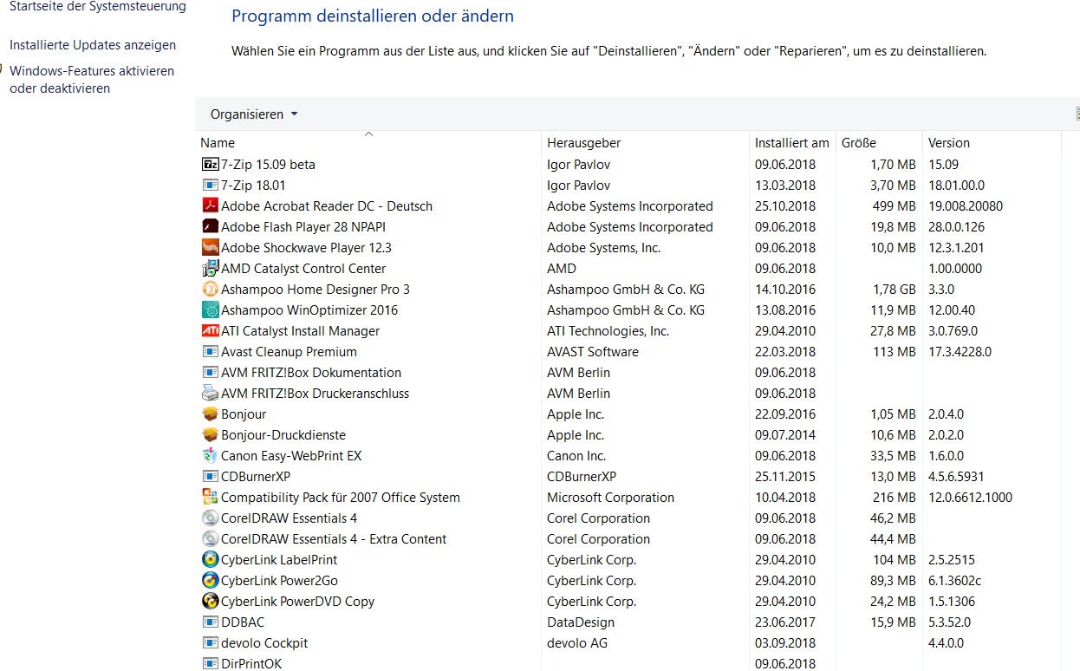
Task: Select AMD Catalyst Control Center entry
Action: pyautogui.click(x=303, y=268)
